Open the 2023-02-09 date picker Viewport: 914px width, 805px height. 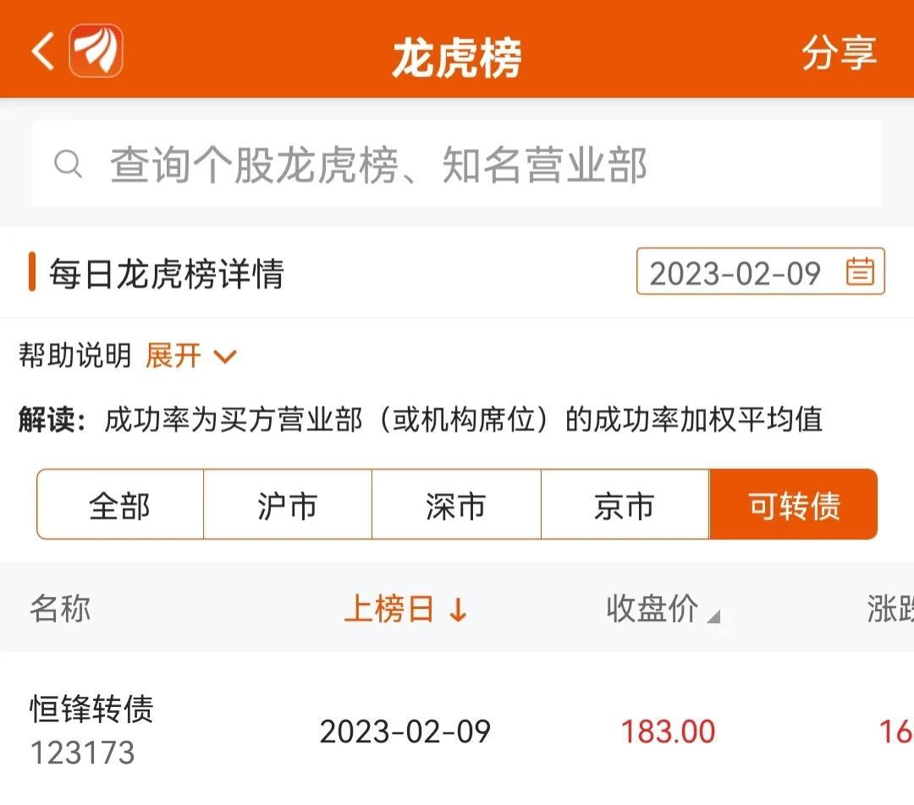(x=760, y=271)
